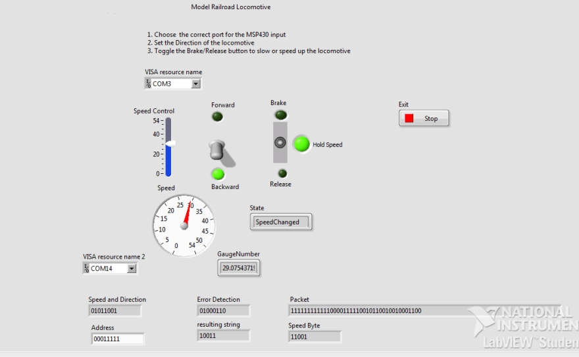This screenshot has width=579, height=357.
Task: Select the Speed and Direction field
Action: coord(115,310)
